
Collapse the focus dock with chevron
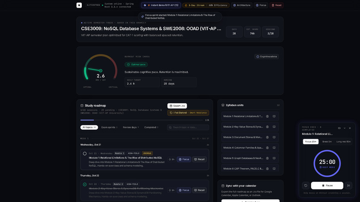[x=344, y=128]
